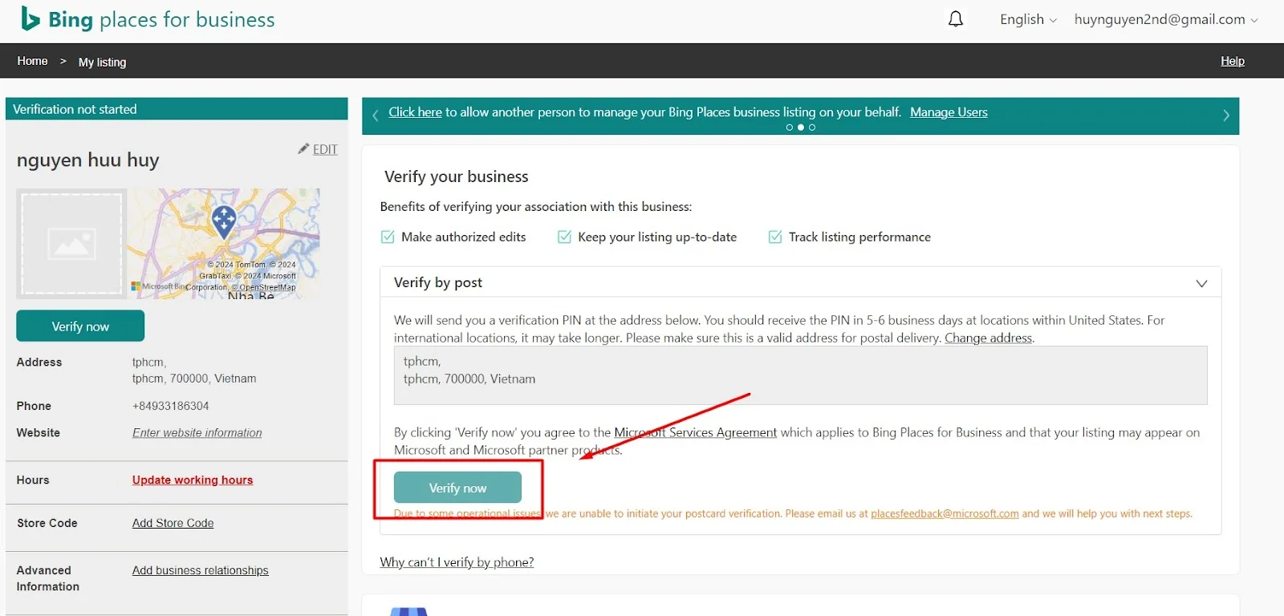The height and width of the screenshot is (616, 1284).
Task: Click the Keep listing up-to-date checkmark
Action: coord(564,237)
